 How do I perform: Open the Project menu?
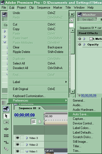pyautogui.click(x=22, y=8)
